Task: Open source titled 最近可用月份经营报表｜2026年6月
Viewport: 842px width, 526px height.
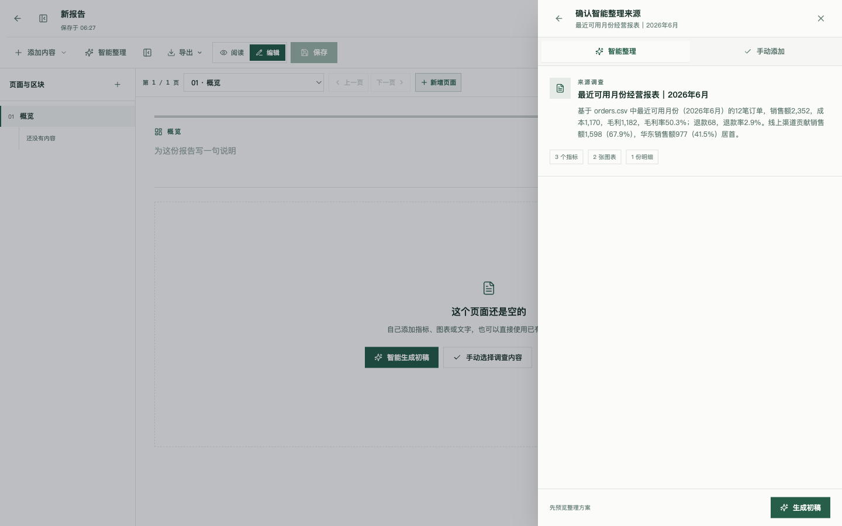Action: (x=643, y=95)
